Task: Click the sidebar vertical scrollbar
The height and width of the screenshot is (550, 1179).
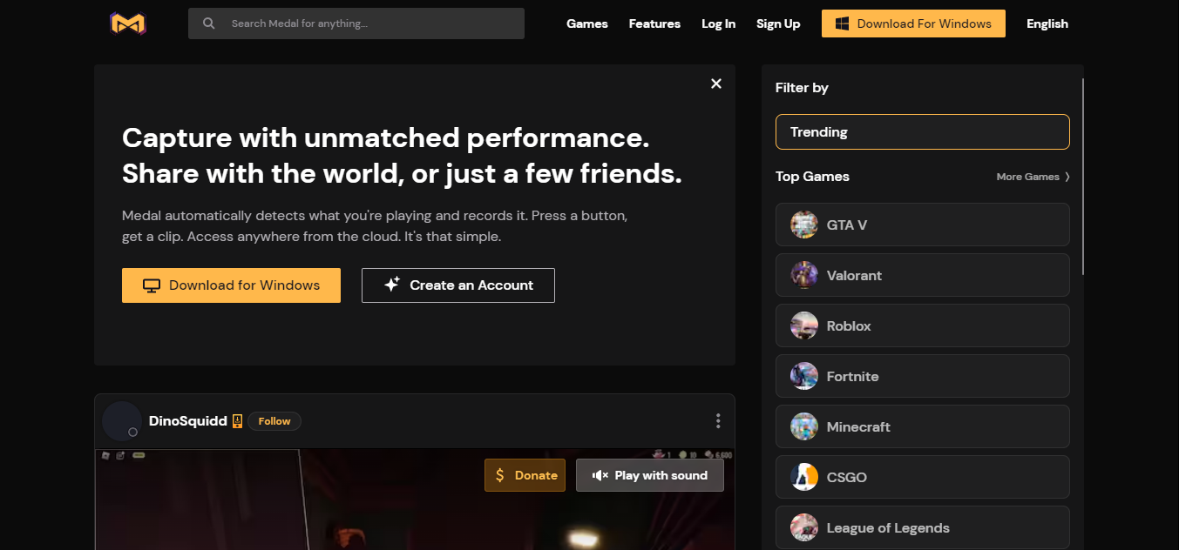Action: (1083, 178)
